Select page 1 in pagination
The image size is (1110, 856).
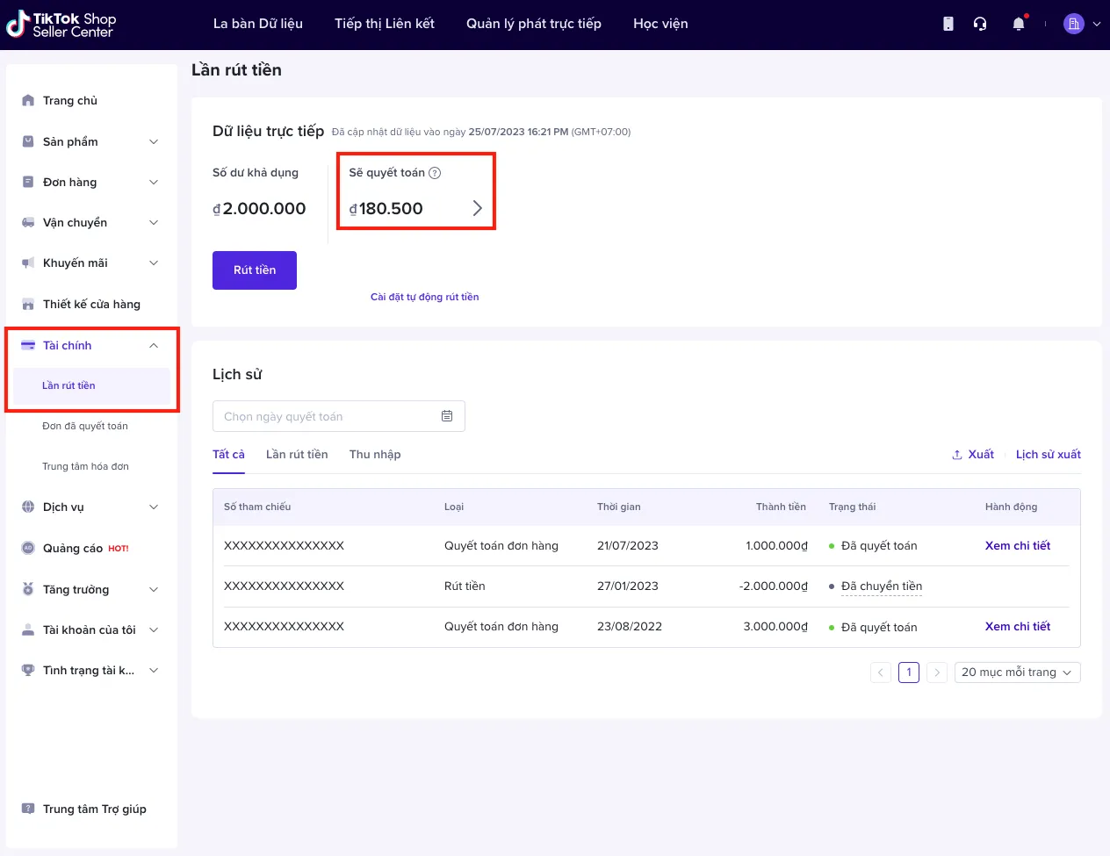pos(909,673)
